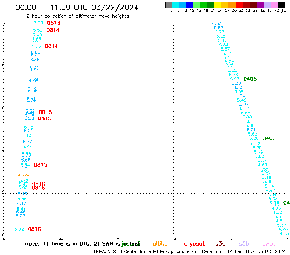Click the wave height value 5.88
This screenshot has width=290, height=255.
click(x=247, y=117)
